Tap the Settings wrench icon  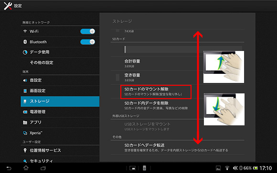8,6
